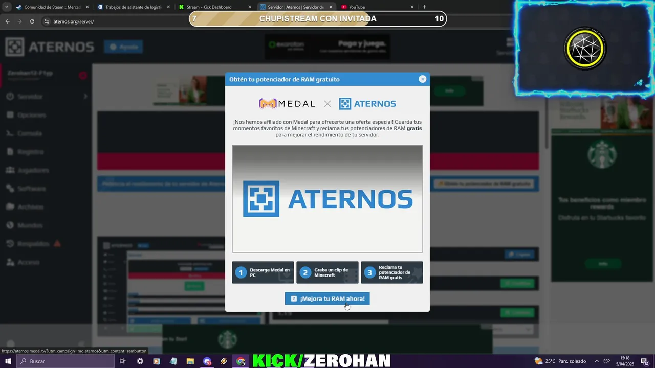Open the yellow striped taskbar app
Image resolution: width=655 pixels, height=368 pixels.
[x=224, y=361]
